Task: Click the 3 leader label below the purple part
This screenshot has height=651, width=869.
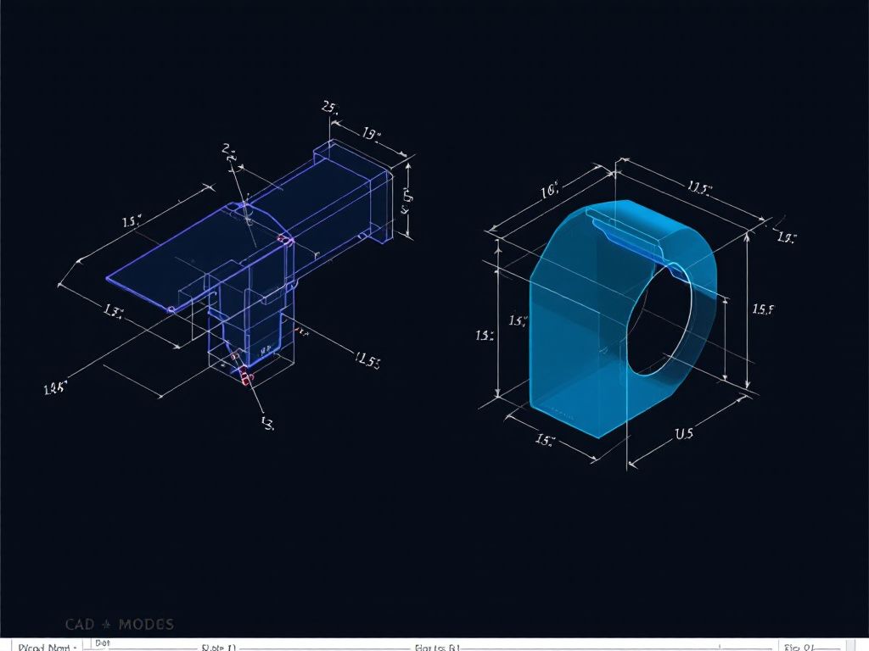Action: point(267,423)
